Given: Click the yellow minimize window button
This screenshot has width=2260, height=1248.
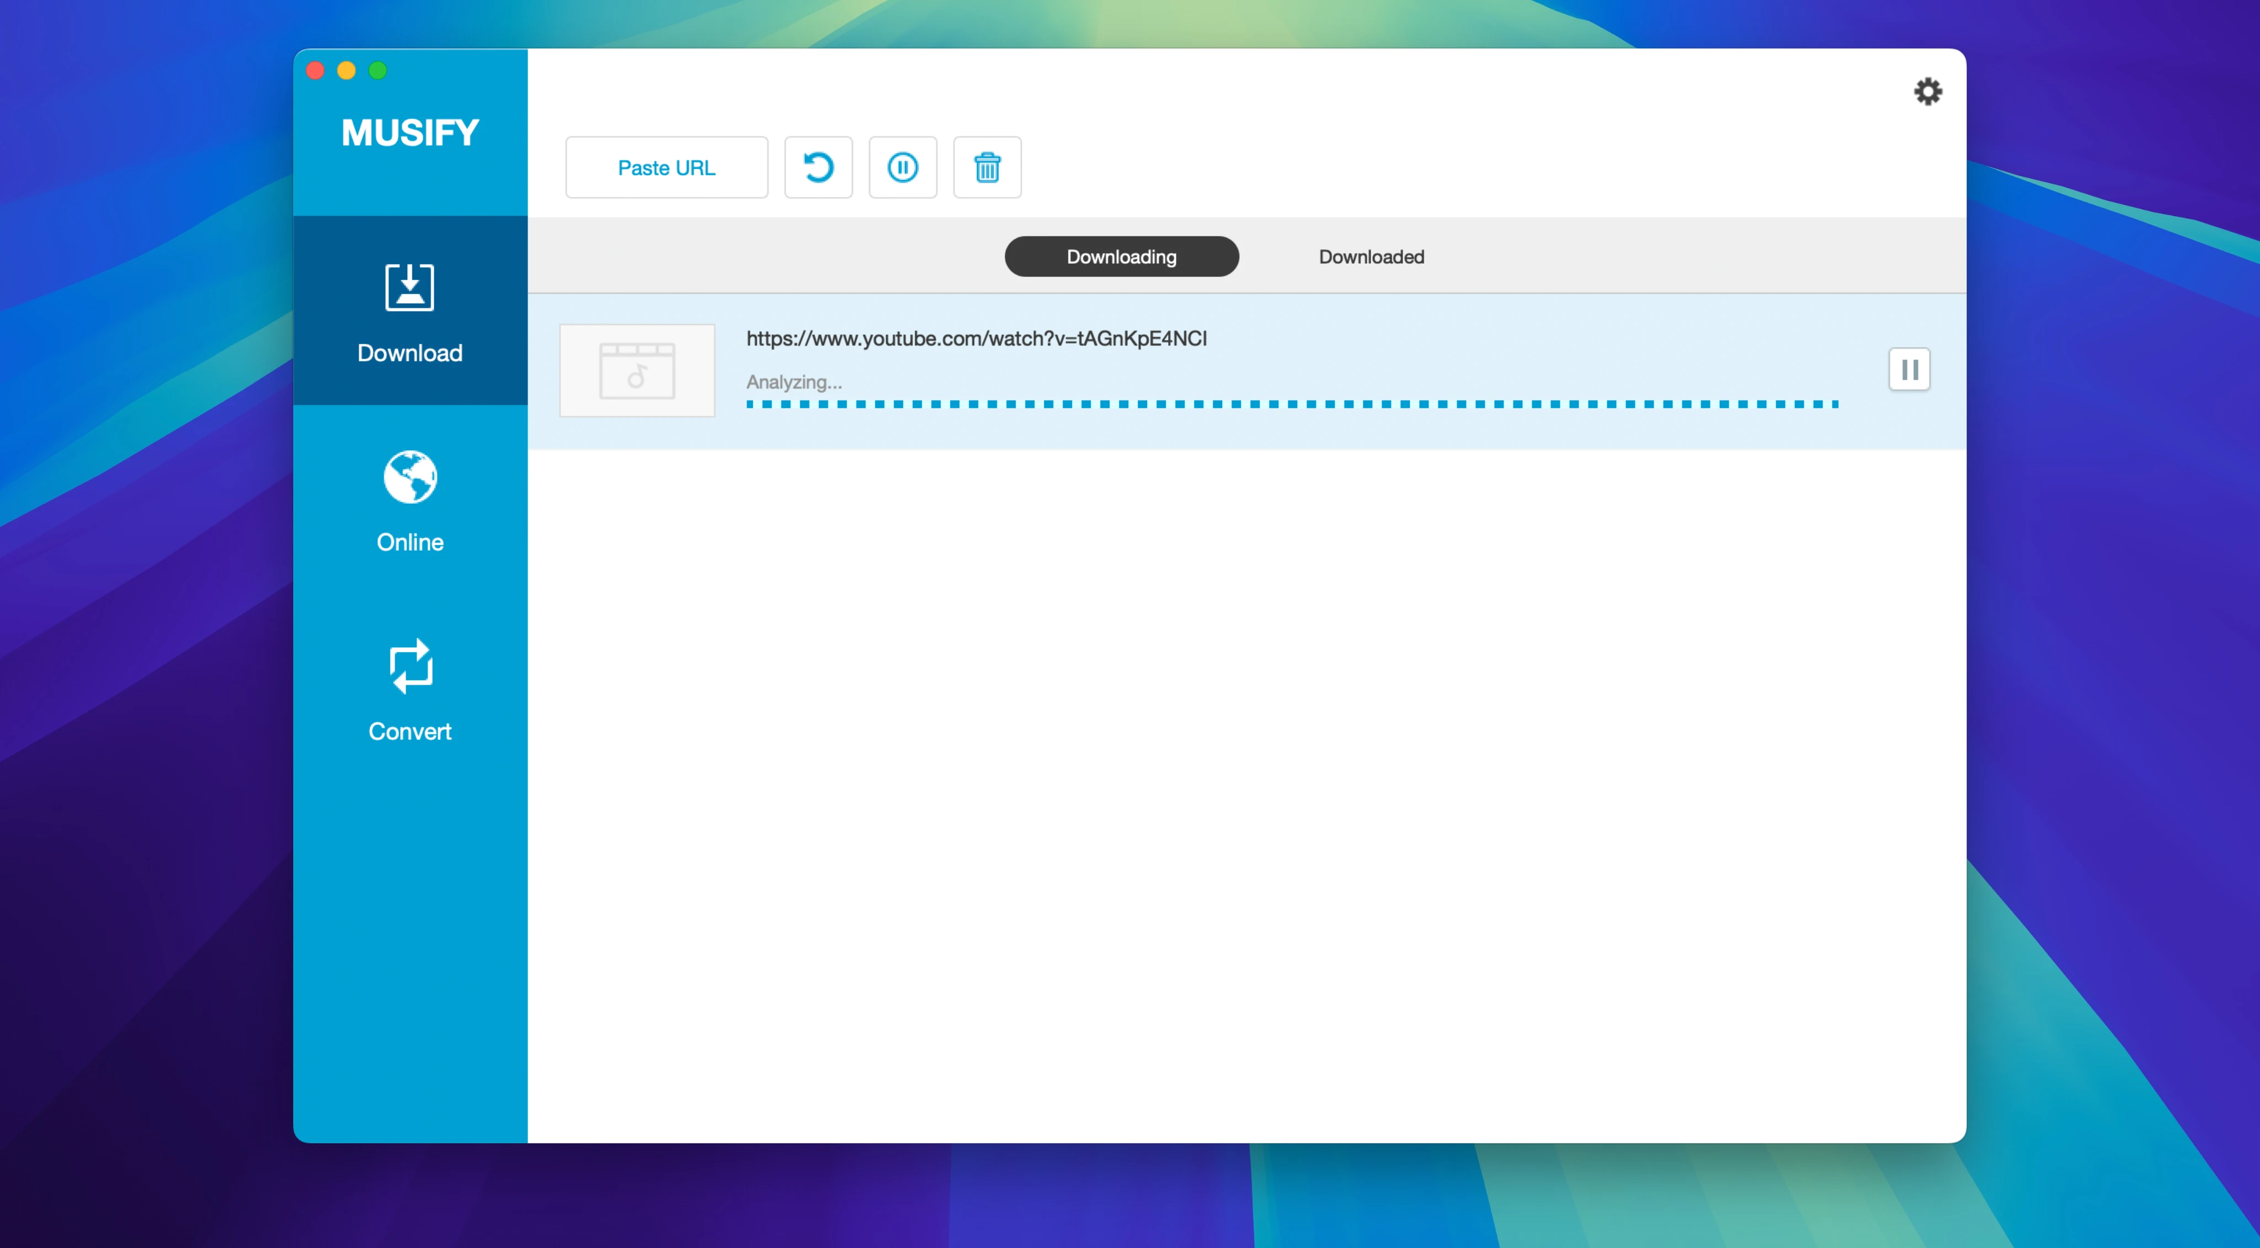Looking at the screenshot, I should pyautogui.click(x=347, y=71).
